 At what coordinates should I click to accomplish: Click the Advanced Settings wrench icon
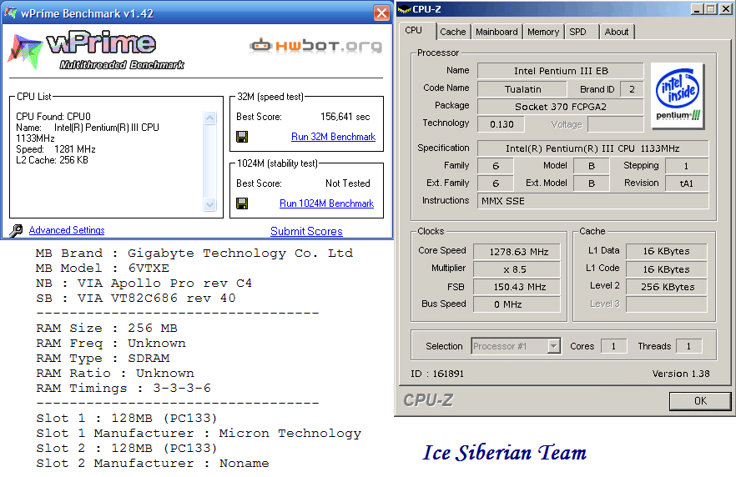click(x=16, y=230)
